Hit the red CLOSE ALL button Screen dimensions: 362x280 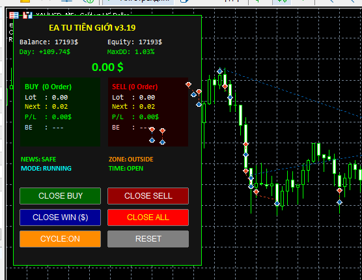(148, 217)
